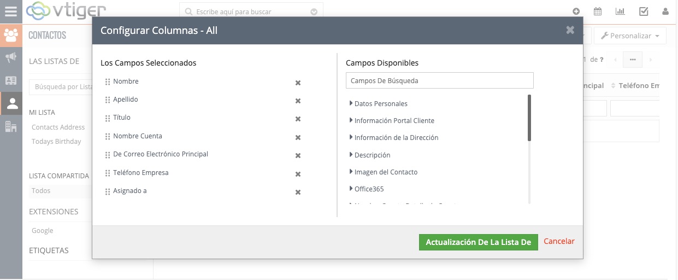Open the tasks checkmark icon
The width and height of the screenshot is (678, 280).
click(x=644, y=11)
